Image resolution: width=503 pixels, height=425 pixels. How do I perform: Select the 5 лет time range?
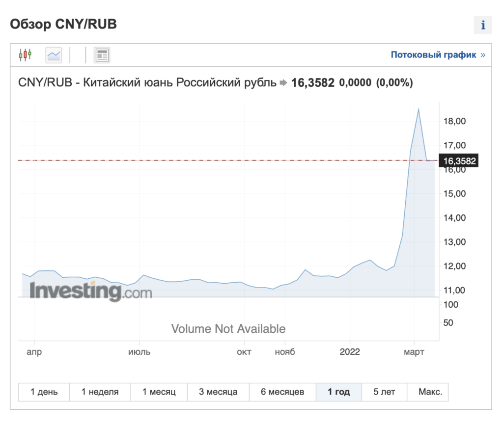pyautogui.click(x=384, y=392)
